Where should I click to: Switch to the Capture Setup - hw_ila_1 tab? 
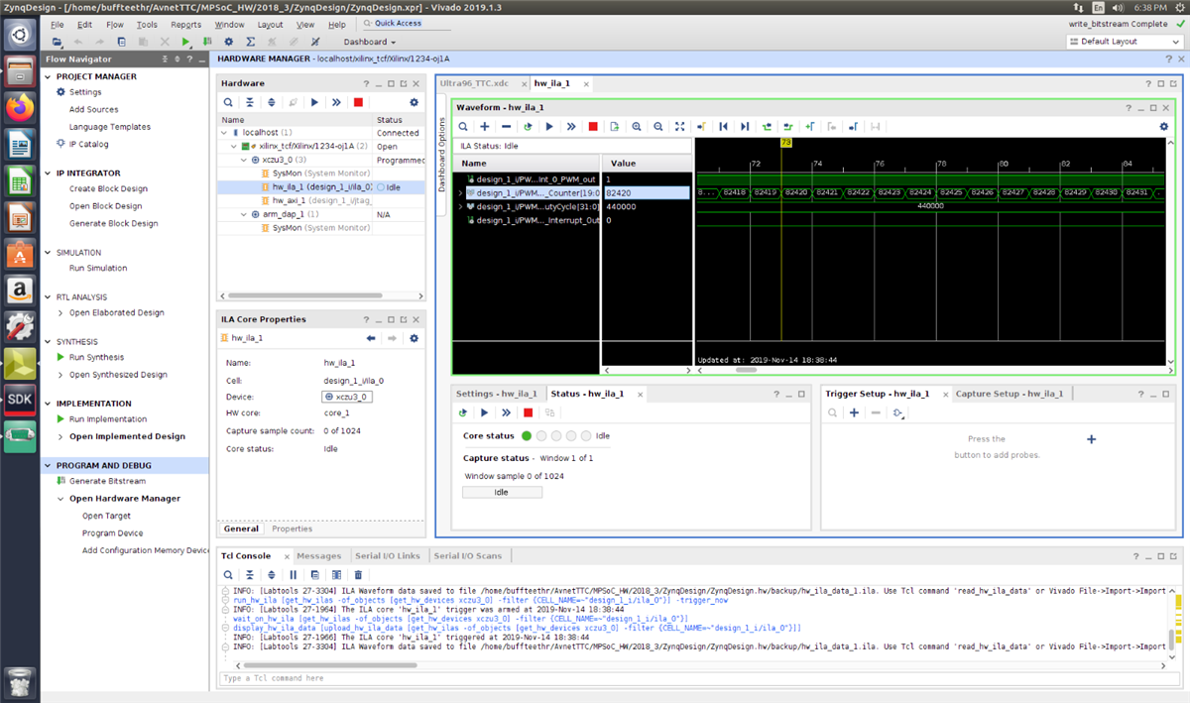click(x=1009, y=394)
